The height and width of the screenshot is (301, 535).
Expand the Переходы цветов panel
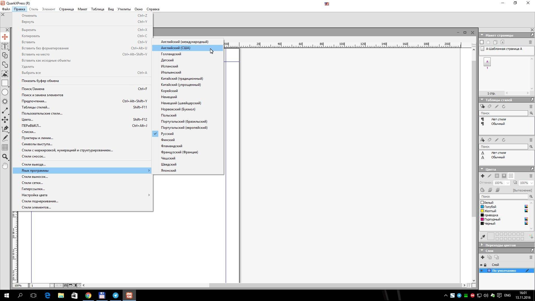482,245
